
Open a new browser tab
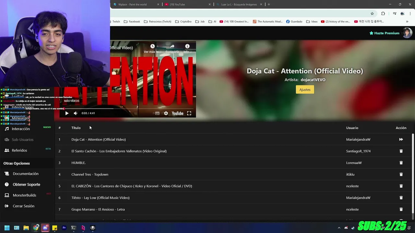tap(269, 5)
